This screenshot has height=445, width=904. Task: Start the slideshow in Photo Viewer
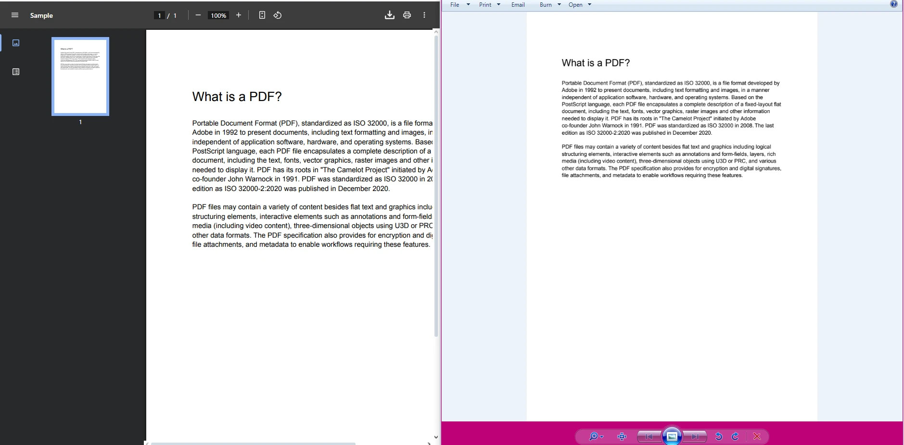point(672,436)
